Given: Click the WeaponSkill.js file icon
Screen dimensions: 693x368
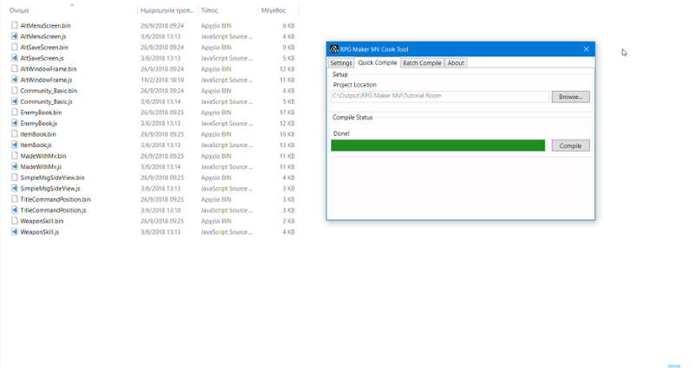Looking at the screenshot, I should 15,232.
